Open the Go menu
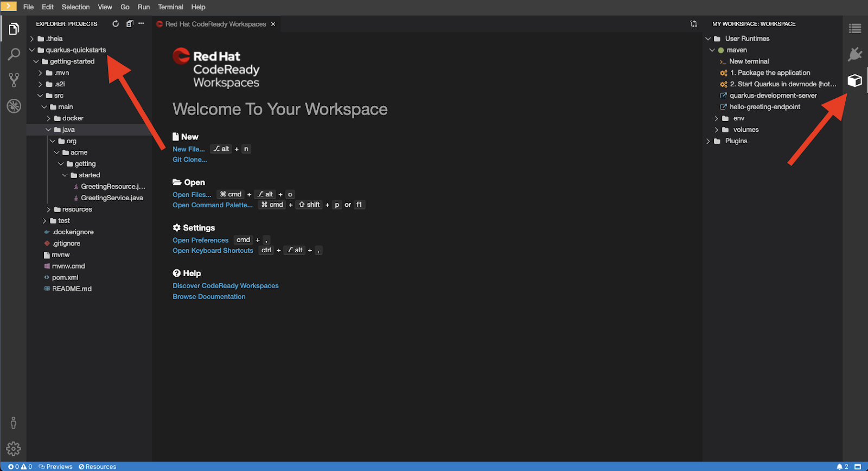Viewport: 868px width, 471px height. point(125,7)
